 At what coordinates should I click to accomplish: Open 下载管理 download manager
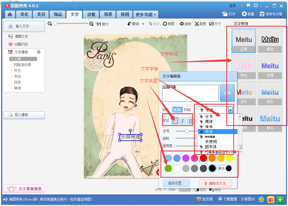tap(227, 199)
